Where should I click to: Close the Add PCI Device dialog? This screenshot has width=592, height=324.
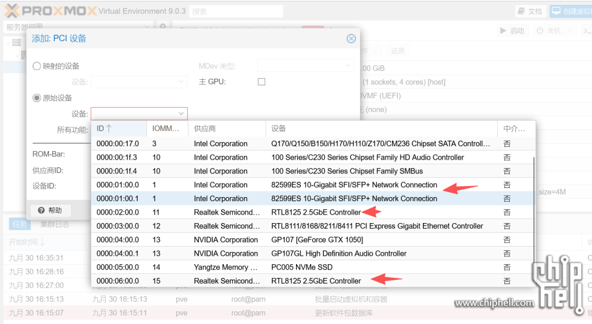tap(351, 39)
